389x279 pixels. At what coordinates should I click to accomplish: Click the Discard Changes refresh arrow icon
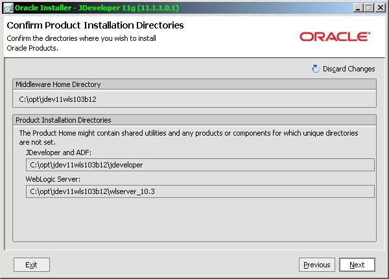click(316, 69)
